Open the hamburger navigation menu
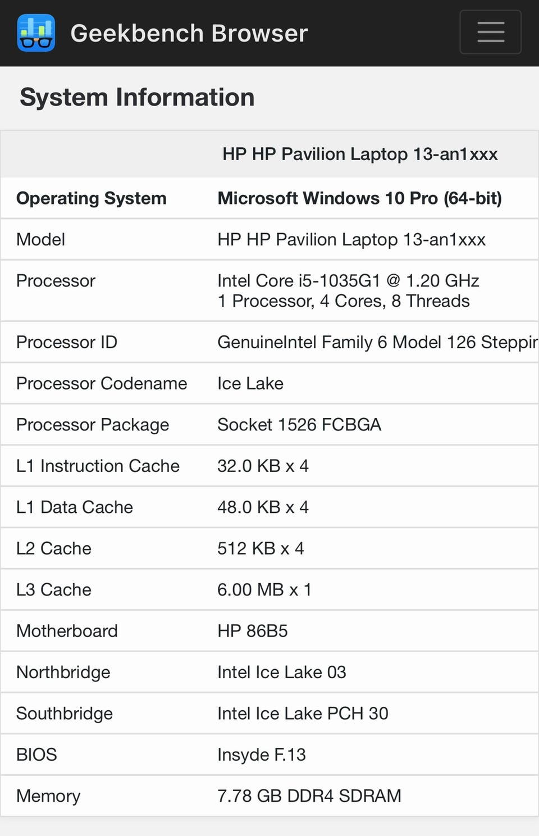 pyautogui.click(x=490, y=32)
